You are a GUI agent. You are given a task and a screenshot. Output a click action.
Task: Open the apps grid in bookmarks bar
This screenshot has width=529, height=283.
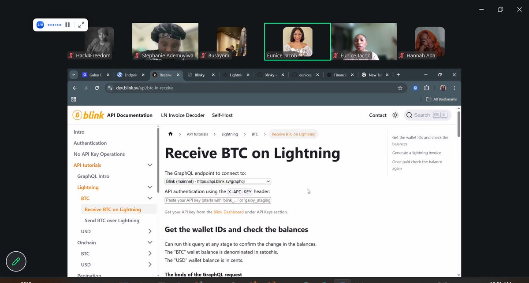[x=74, y=99]
